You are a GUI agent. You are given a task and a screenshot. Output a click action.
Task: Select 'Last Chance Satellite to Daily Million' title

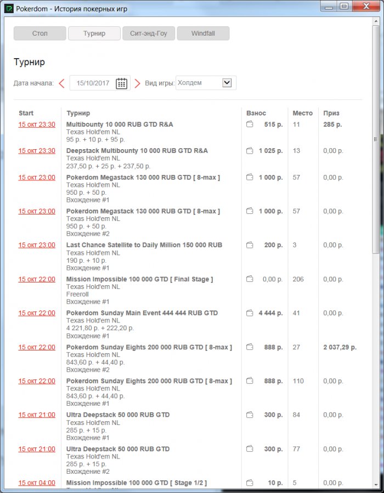144,245
